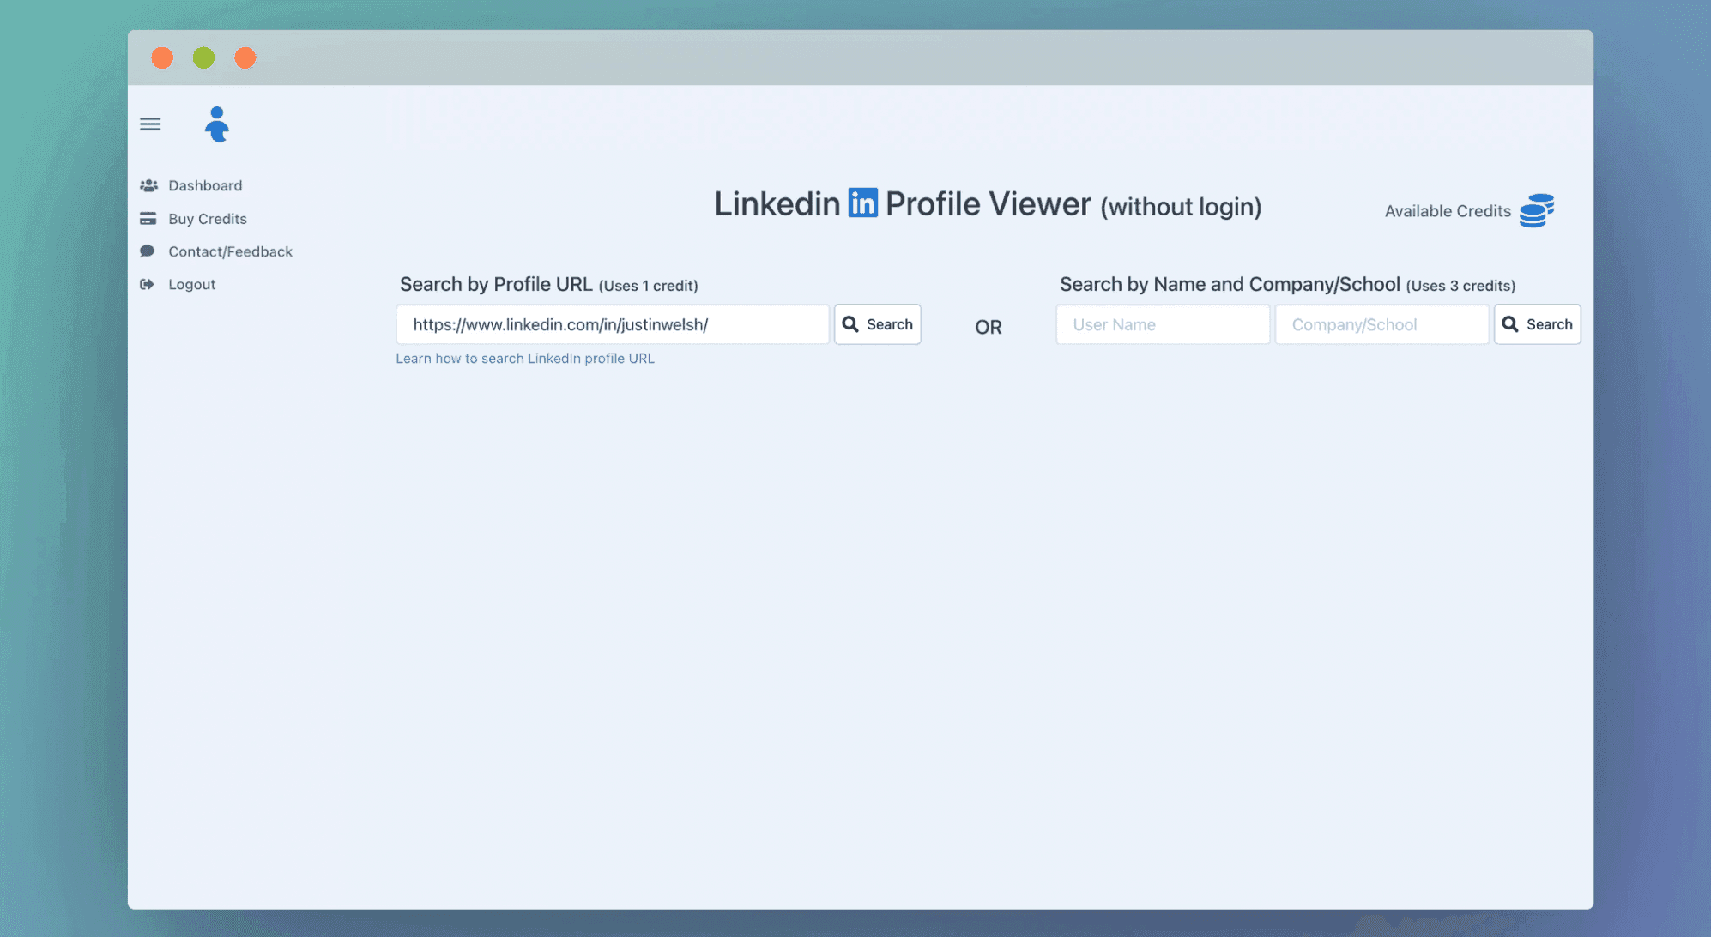Select the User Name input field
The height and width of the screenshot is (937, 1711).
[1163, 324]
